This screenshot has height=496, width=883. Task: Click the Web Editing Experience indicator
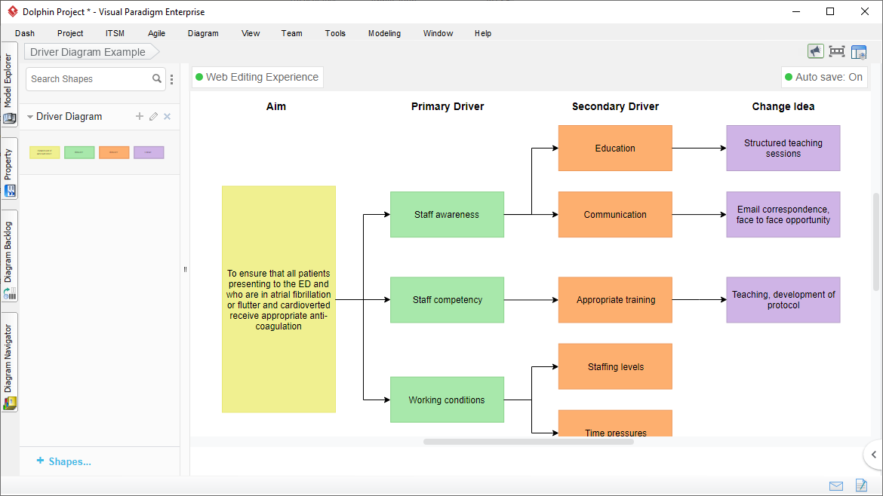pos(257,77)
